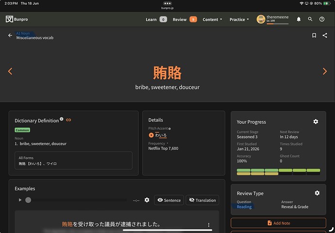Click the theremeene username
Image resolution: width=335 pixels, height=233 pixels.
[x=277, y=17]
